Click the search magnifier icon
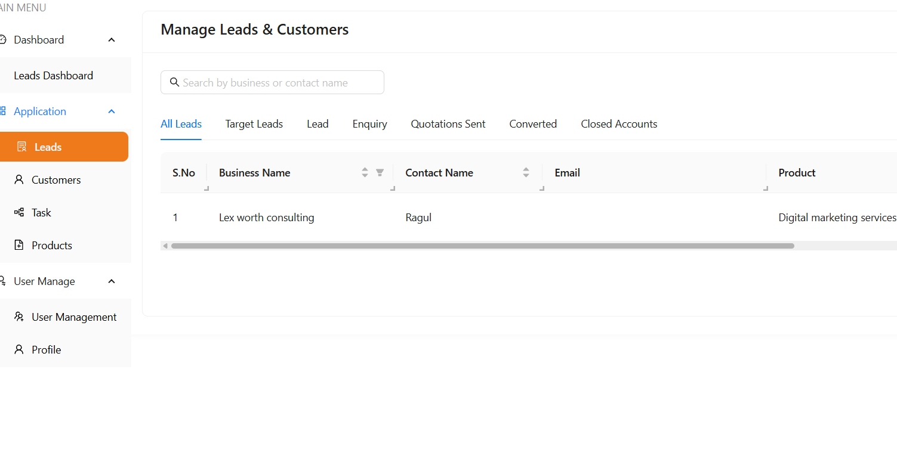Viewport: 897px width, 468px height. point(174,82)
